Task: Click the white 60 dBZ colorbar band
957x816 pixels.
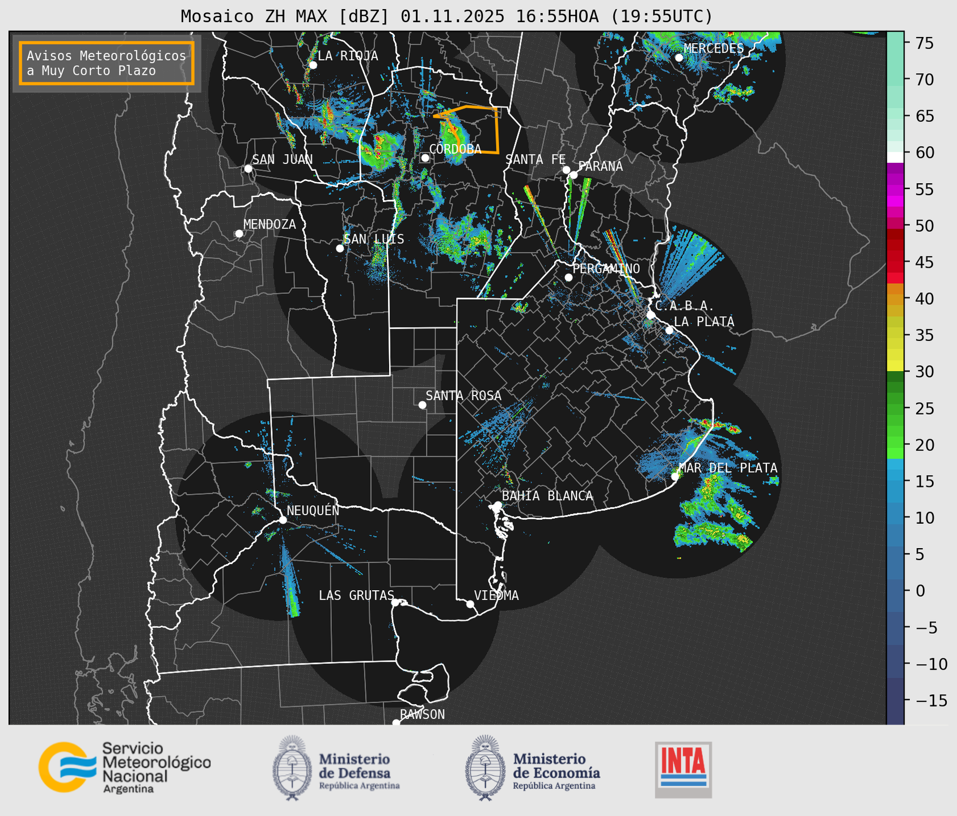Action: pyautogui.click(x=895, y=157)
